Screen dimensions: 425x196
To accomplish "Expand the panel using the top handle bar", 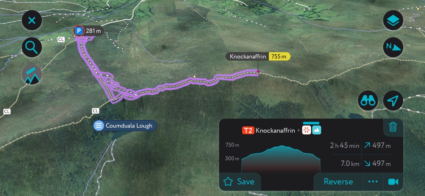I will pos(311,123).
